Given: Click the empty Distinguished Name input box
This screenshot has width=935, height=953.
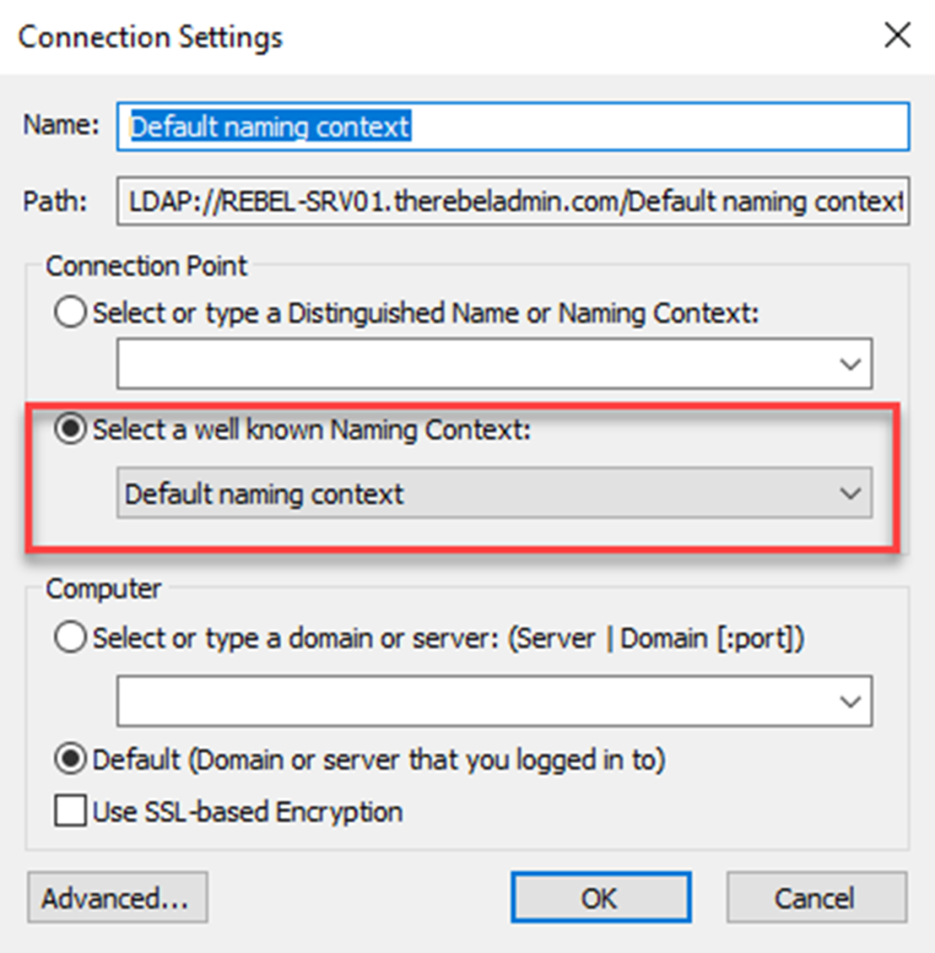Looking at the screenshot, I should [x=465, y=362].
